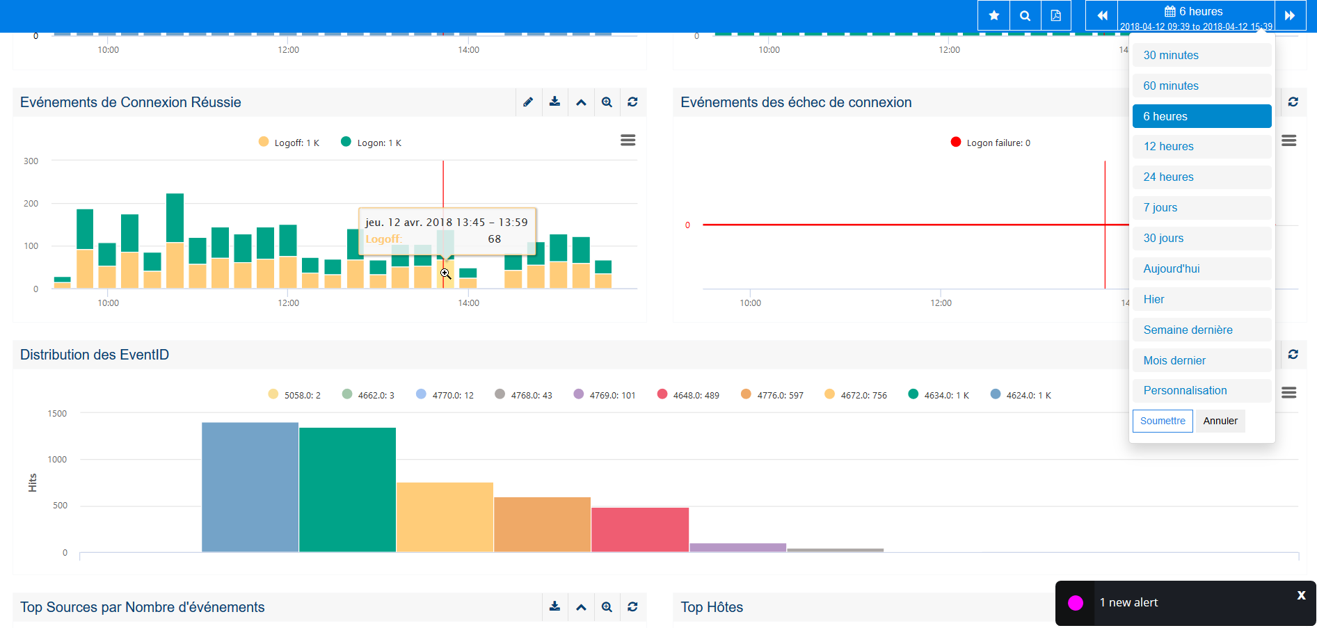Open the chart hamburger export menu
Viewport: 1317px width, 628px height.
pos(628,140)
